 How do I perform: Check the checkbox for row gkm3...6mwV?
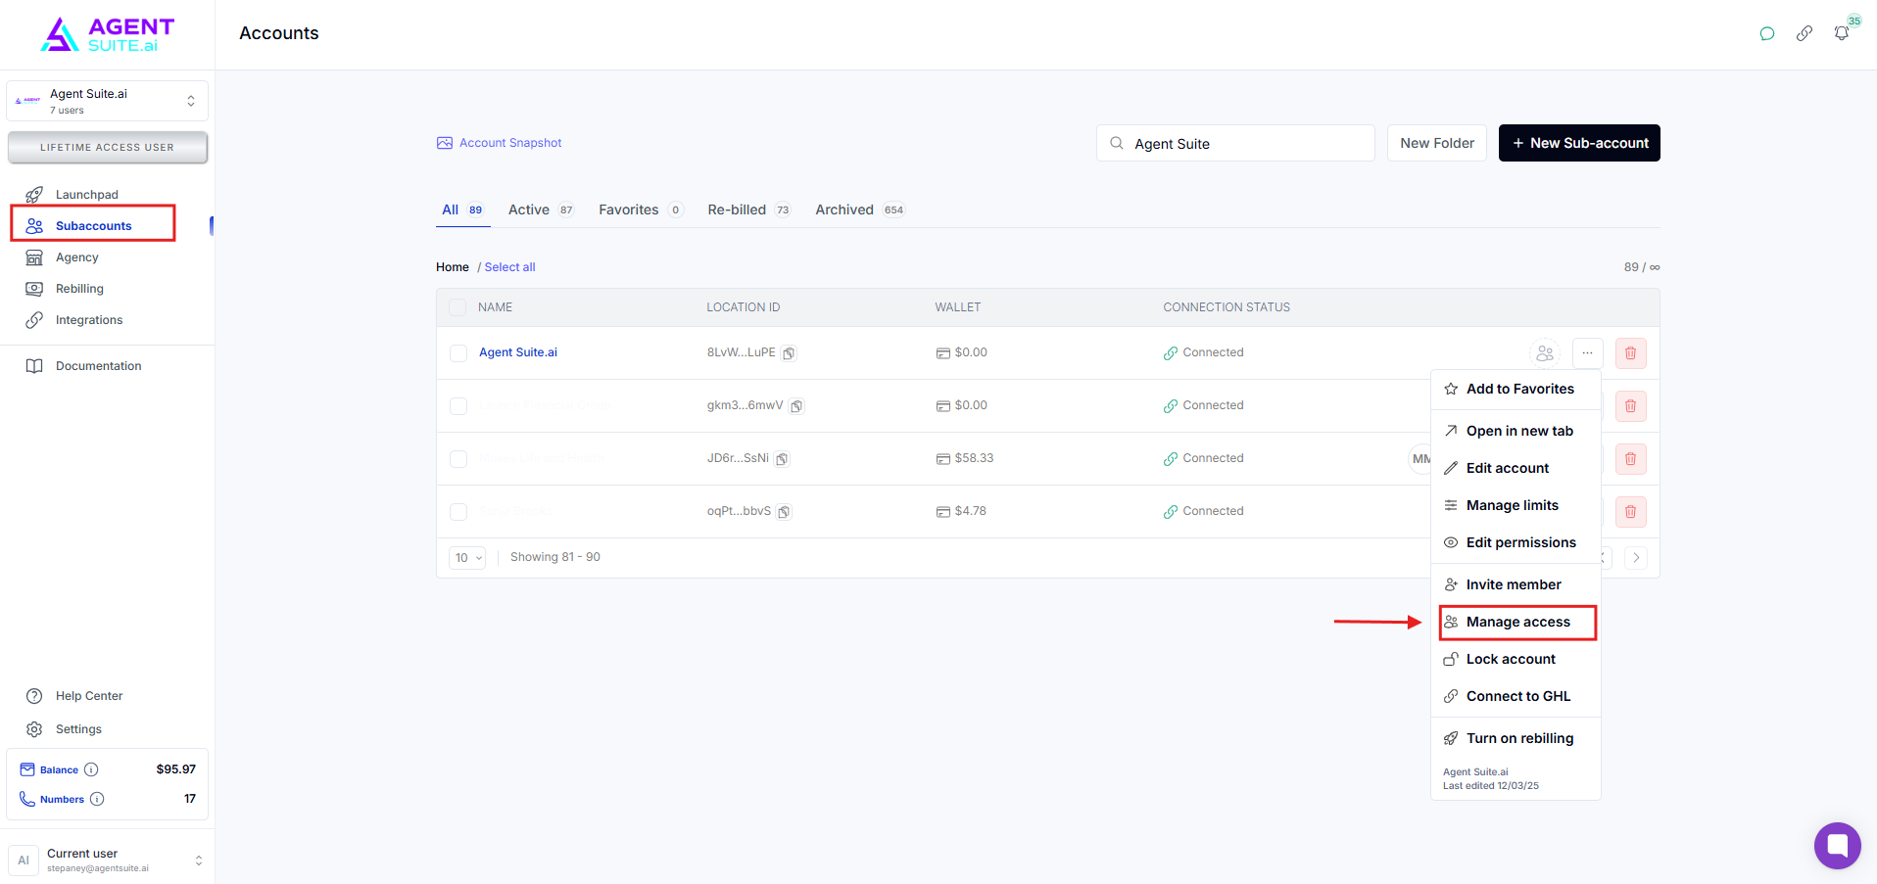(457, 405)
